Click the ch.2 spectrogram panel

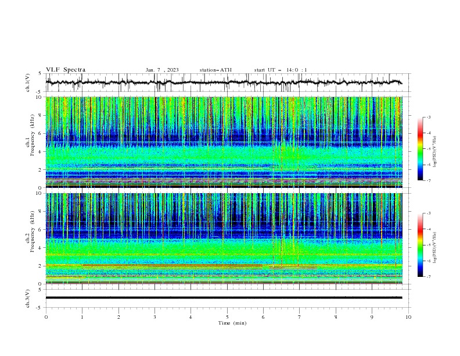[x=224, y=238]
